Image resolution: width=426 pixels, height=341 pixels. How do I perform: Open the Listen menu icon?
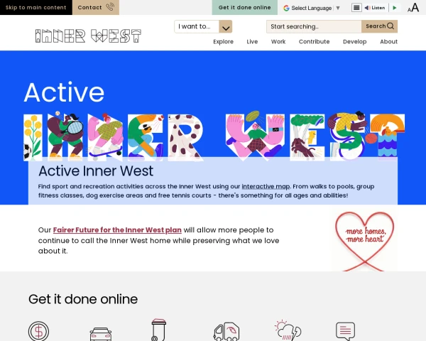tap(356, 8)
